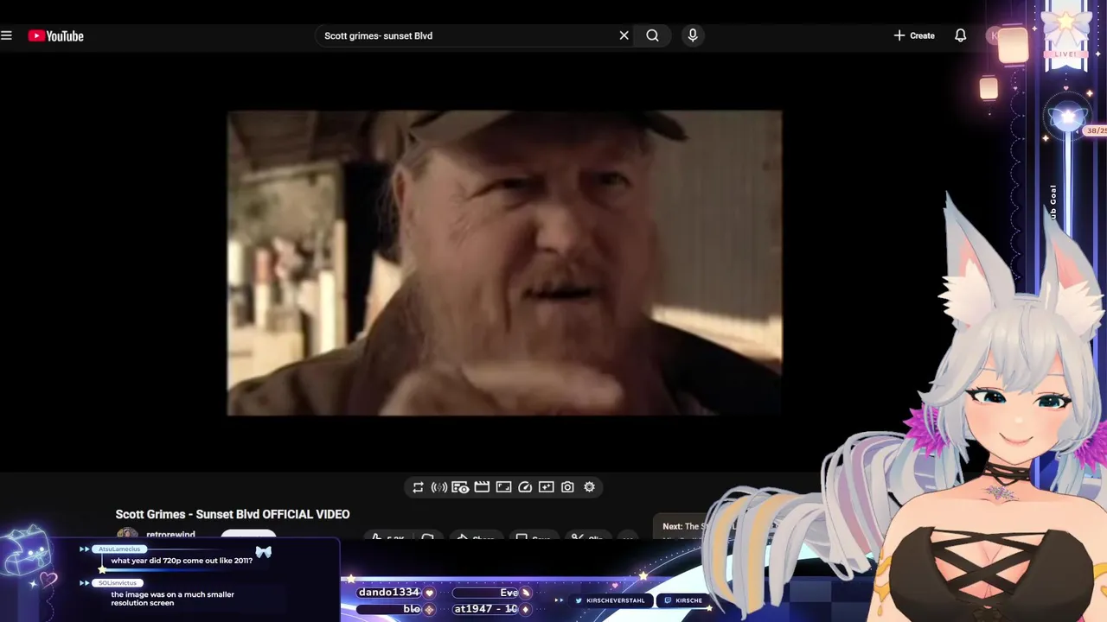The height and width of the screenshot is (622, 1107).
Task: Run the search with the magnifier button
Action: click(x=652, y=35)
